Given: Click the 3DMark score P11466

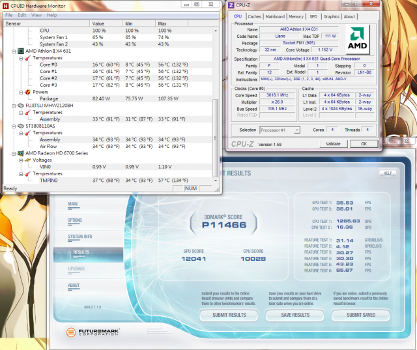Looking at the screenshot, I should point(224,225).
